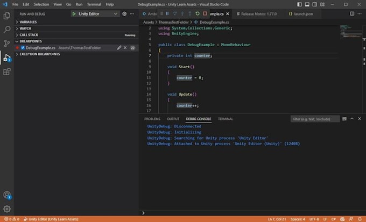This screenshot has width=366, height=222.
Task: Click Unity Editor debug status bar item
Action: 51,219
